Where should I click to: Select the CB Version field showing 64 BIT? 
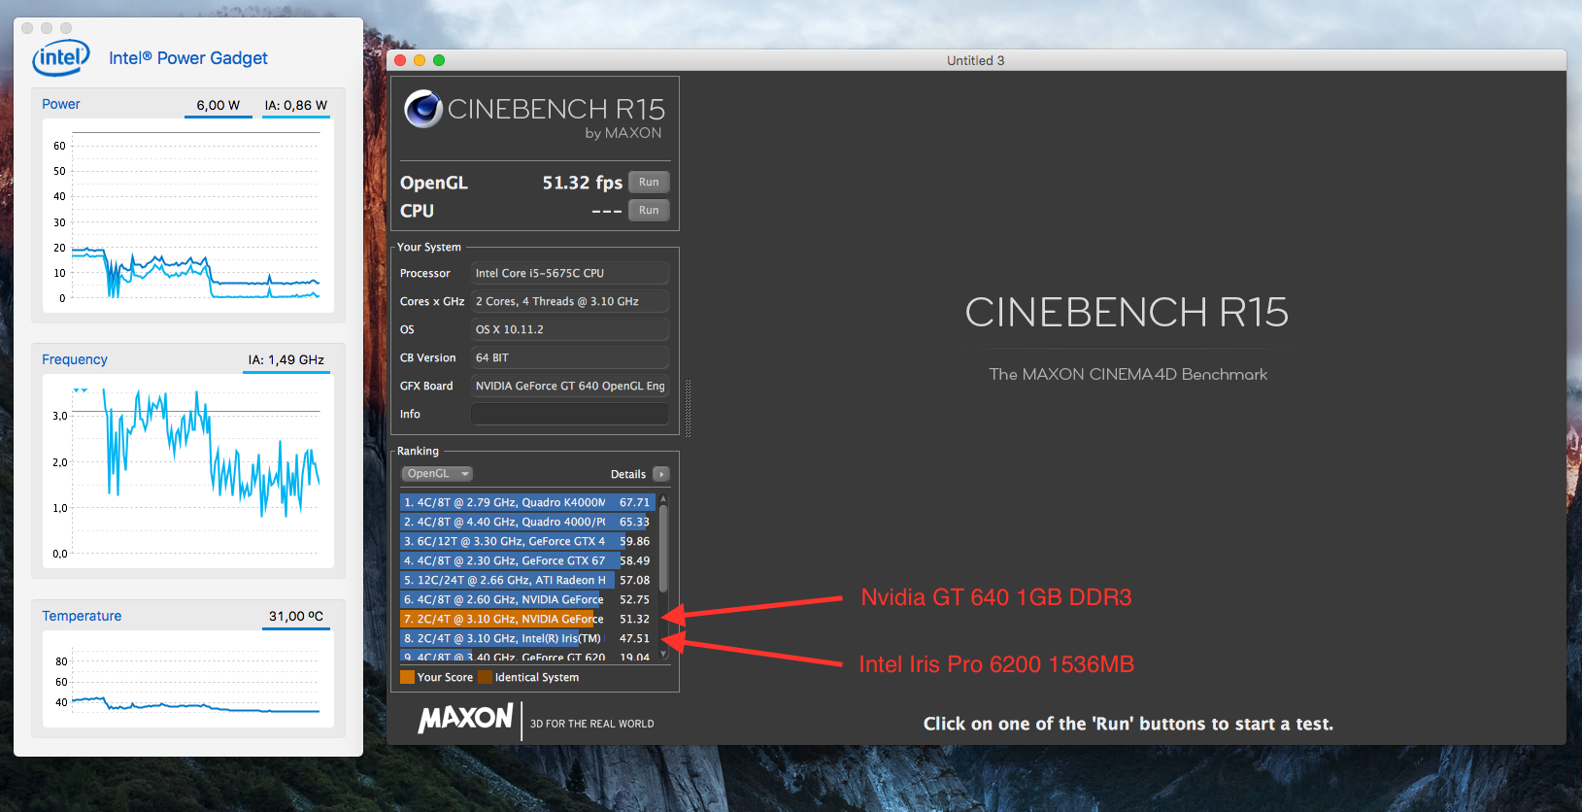(x=570, y=357)
